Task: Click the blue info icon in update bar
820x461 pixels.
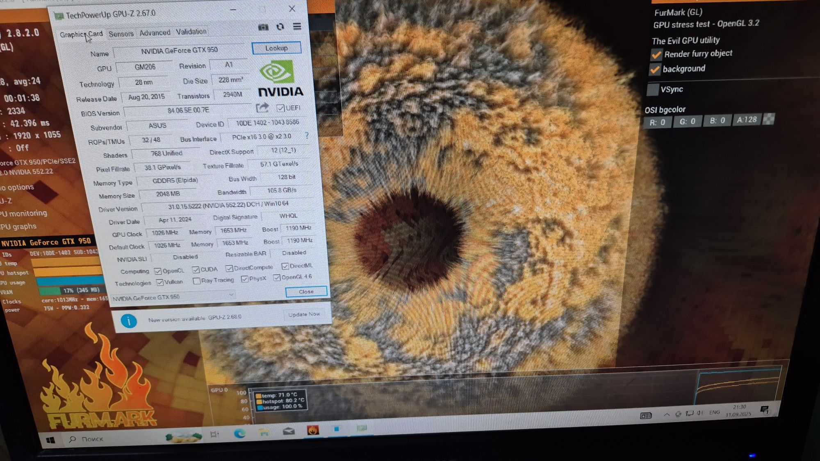Action: click(x=129, y=321)
